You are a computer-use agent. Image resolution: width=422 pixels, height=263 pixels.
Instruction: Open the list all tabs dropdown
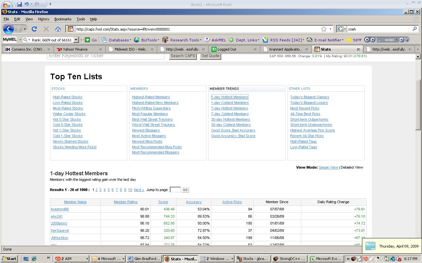[418, 49]
